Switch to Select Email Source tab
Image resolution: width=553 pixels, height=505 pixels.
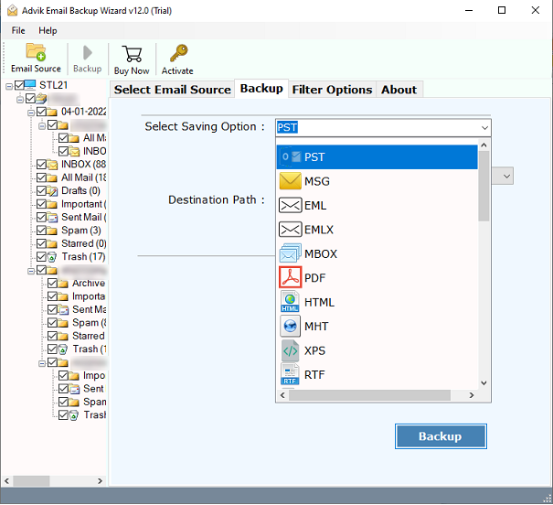coord(172,90)
